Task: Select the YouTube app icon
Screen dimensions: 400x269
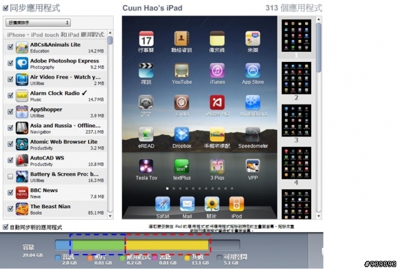Action: tap(182, 71)
